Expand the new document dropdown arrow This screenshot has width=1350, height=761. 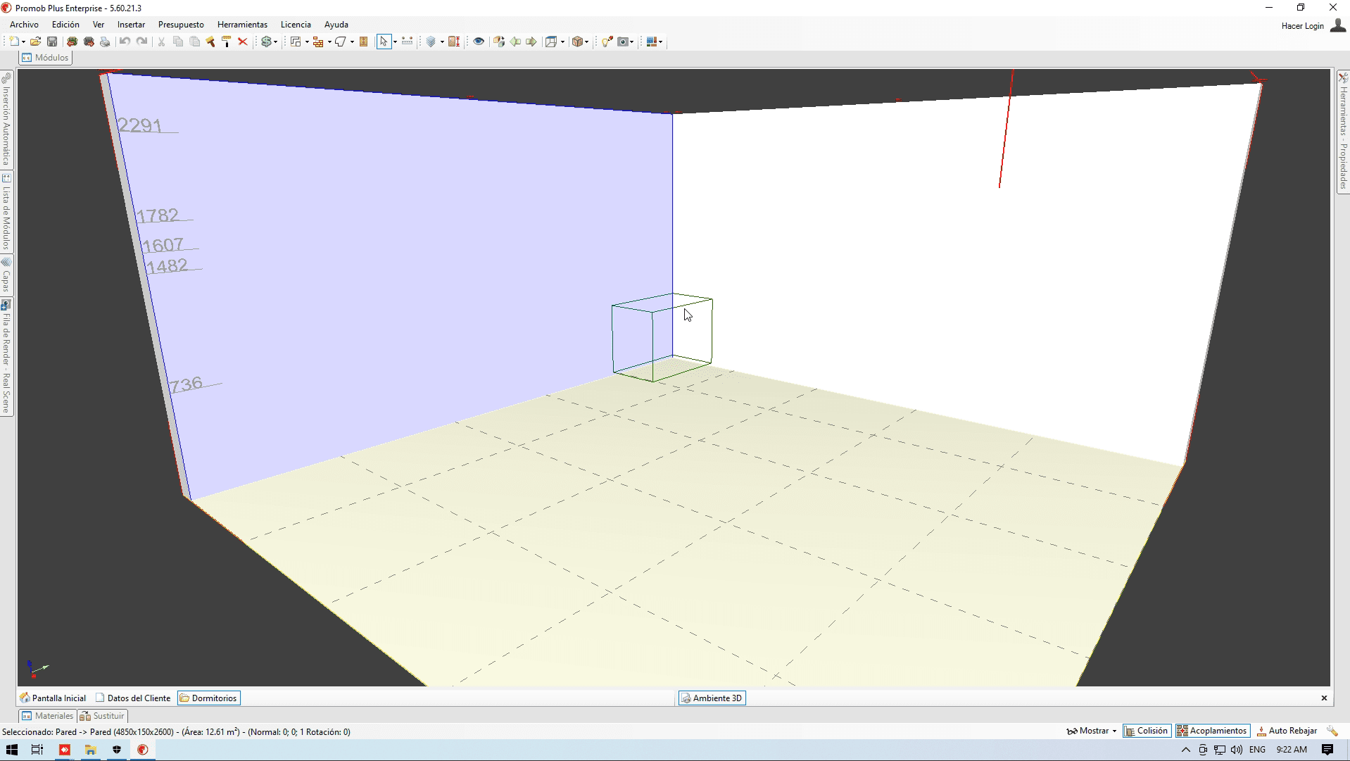[x=23, y=42]
